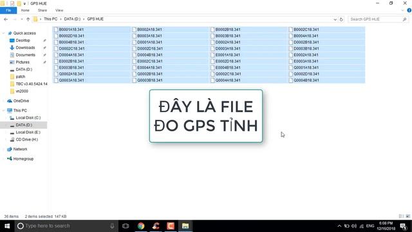Open File Explorer taskbar icon
Viewport: 412px width, 232px height.
tap(185, 226)
